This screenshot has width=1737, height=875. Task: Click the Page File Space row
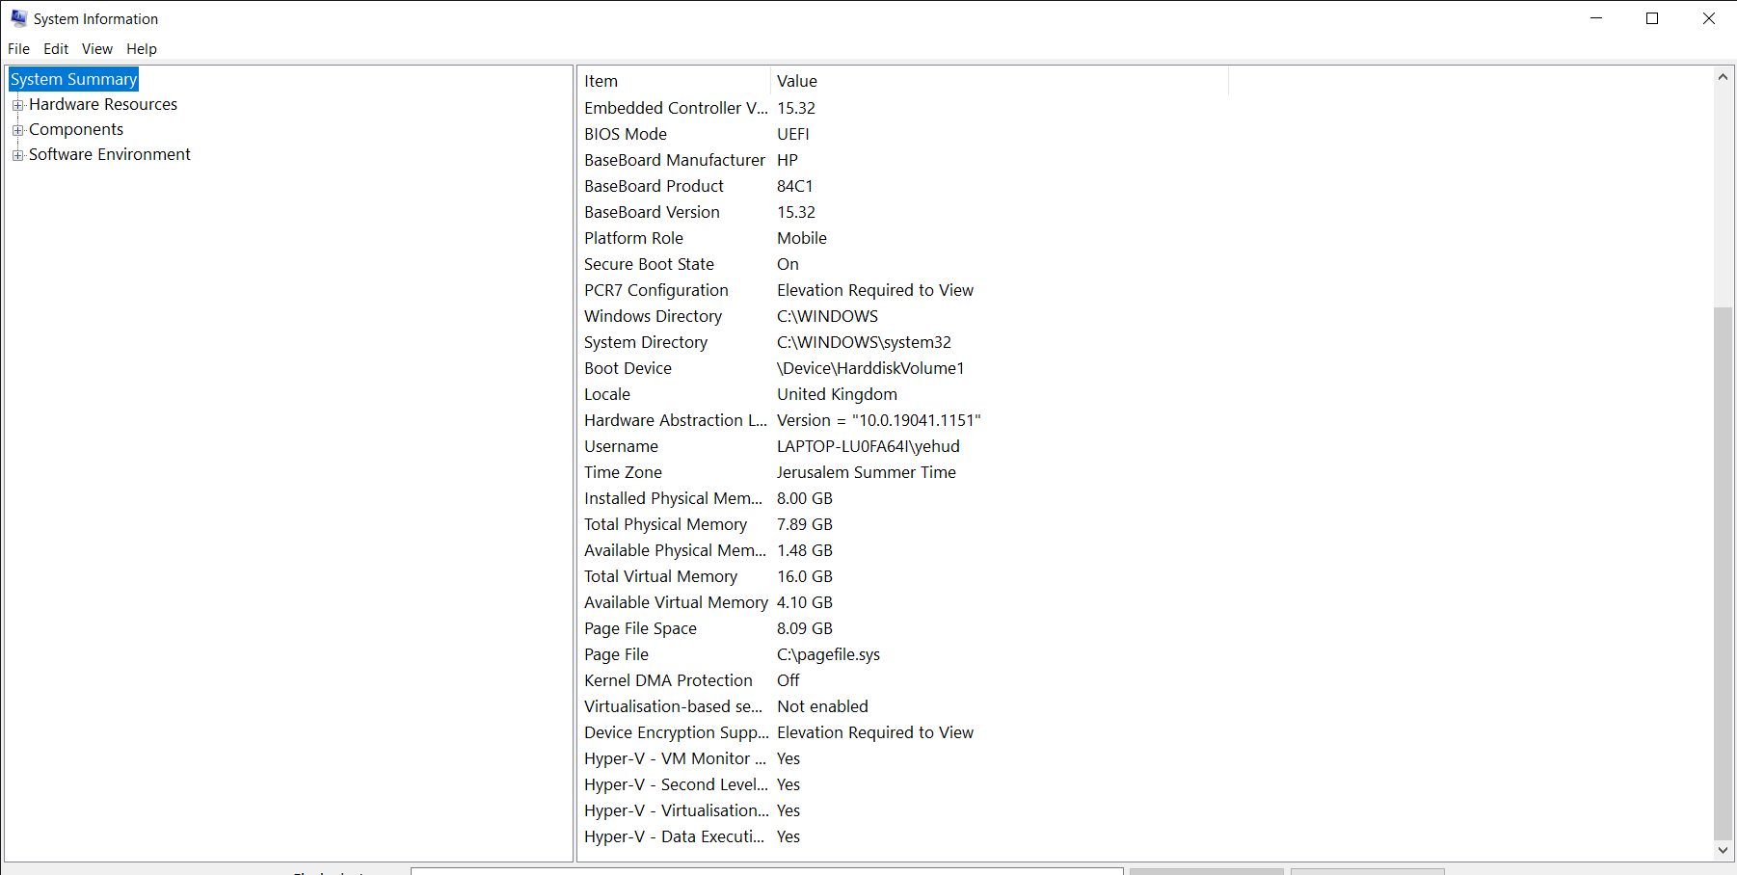point(903,628)
